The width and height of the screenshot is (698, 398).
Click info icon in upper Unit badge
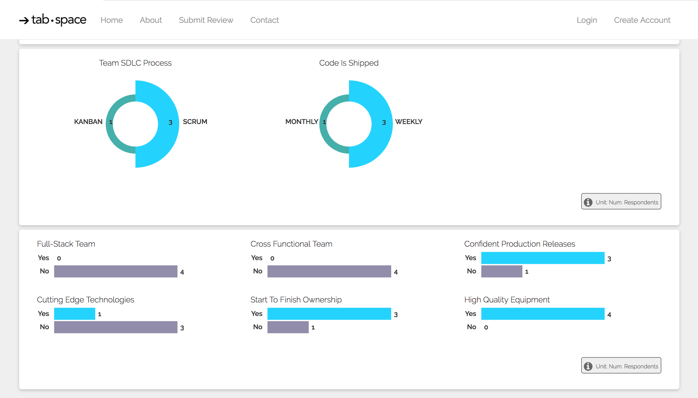pos(588,202)
